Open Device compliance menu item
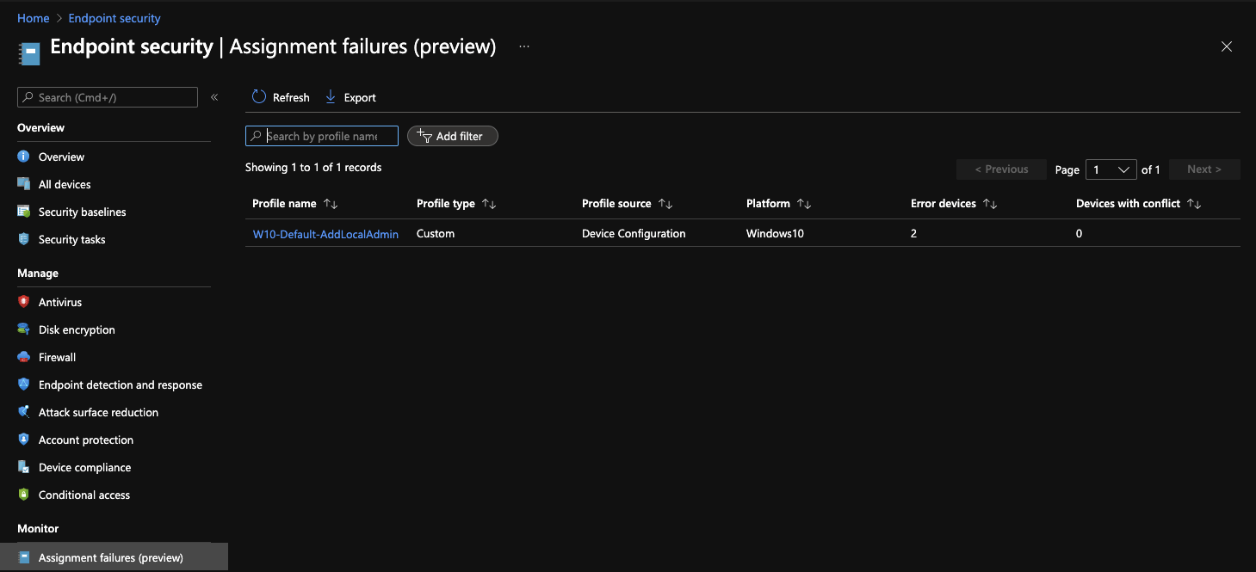This screenshot has height=572, width=1256. (x=85, y=467)
